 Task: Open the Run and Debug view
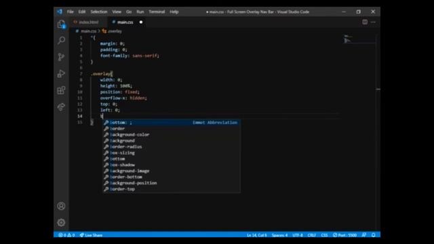(61, 74)
